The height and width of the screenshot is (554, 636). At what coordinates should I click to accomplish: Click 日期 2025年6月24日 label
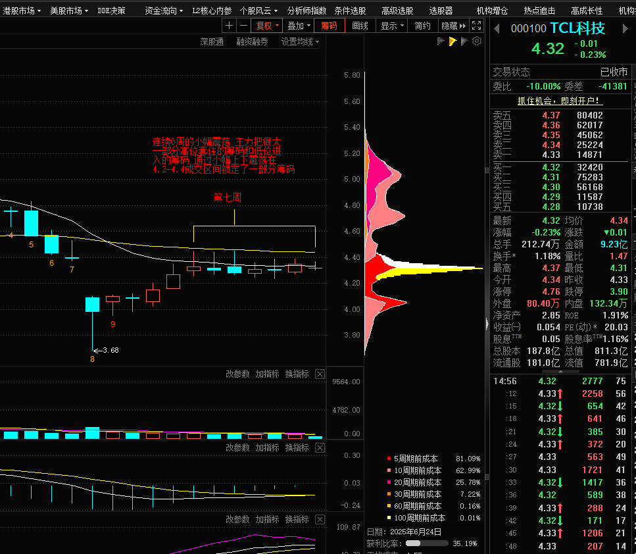404,532
